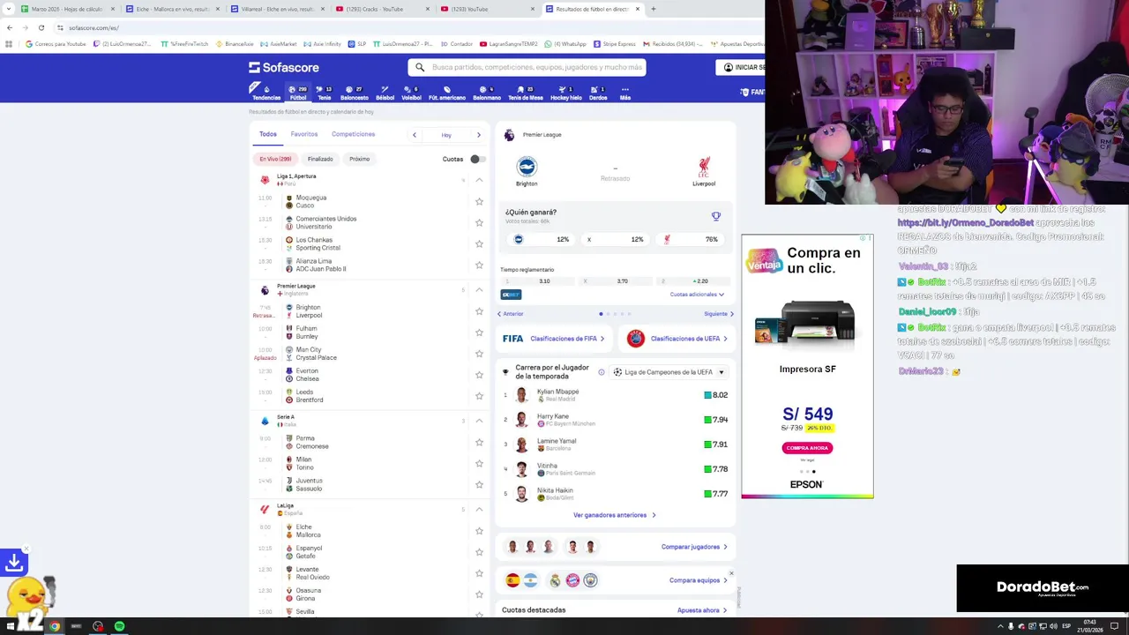1129x635 pixels.
Task: Click the search field in Sofascore
Action: (527, 67)
